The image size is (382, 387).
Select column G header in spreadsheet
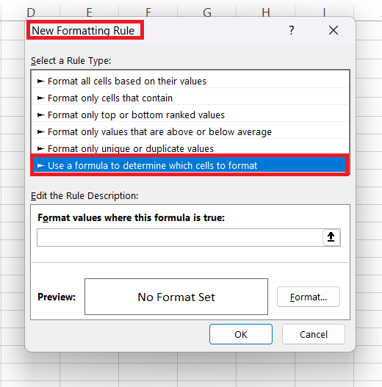point(207,12)
